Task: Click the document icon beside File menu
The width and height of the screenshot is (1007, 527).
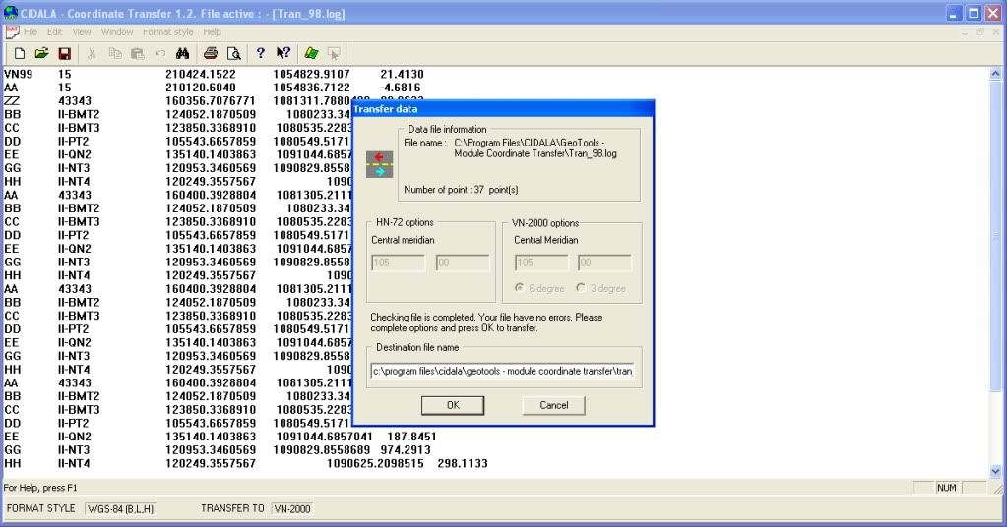Action: pos(12,32)
